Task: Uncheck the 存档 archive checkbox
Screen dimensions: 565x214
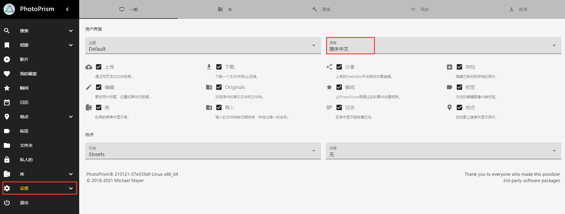Action: pyautogui.click(x=459, y=67)
